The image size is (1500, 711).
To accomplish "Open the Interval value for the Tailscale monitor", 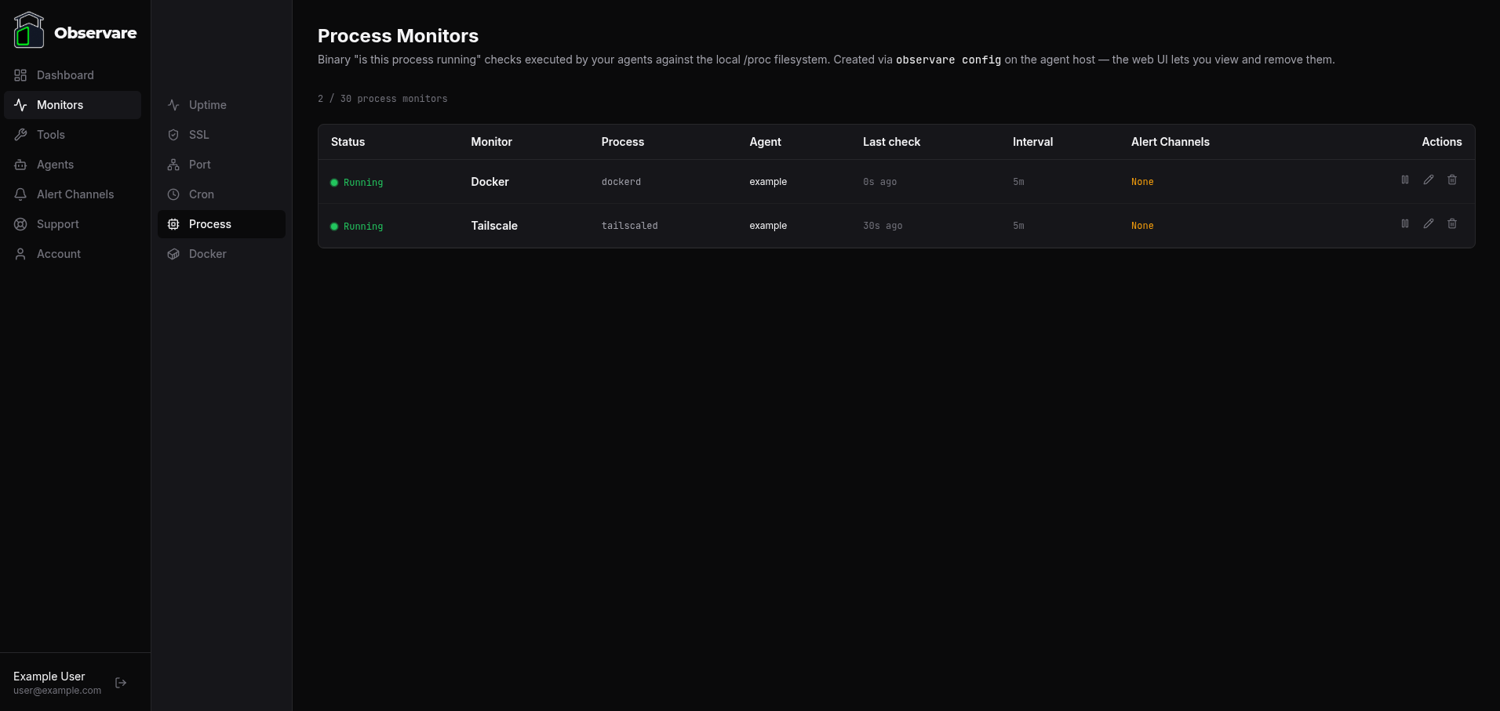I will click(x=1018, y=226).
